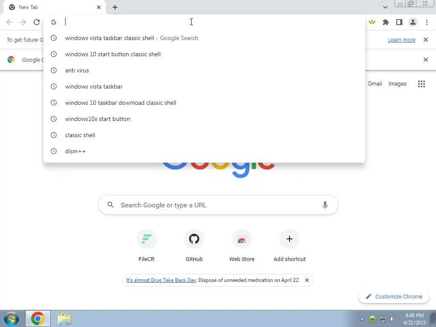Open Chrome's three-dot menu

click(427, 22)
